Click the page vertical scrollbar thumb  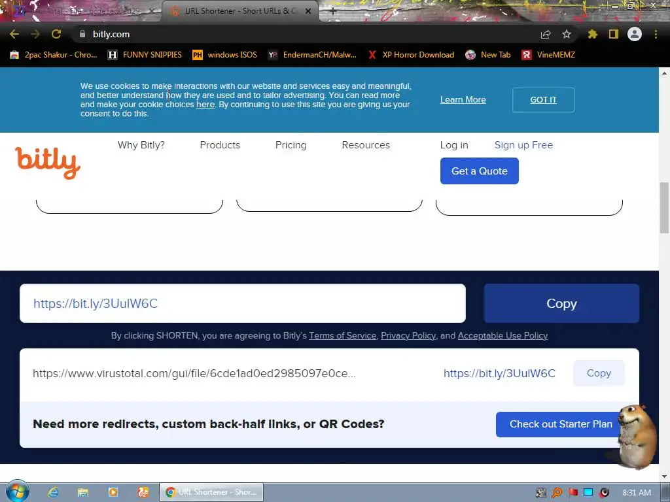[x=664, y=207]
